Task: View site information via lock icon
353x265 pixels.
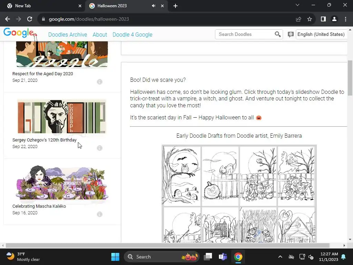Action: pyautogui.click(x=43, y=19)
